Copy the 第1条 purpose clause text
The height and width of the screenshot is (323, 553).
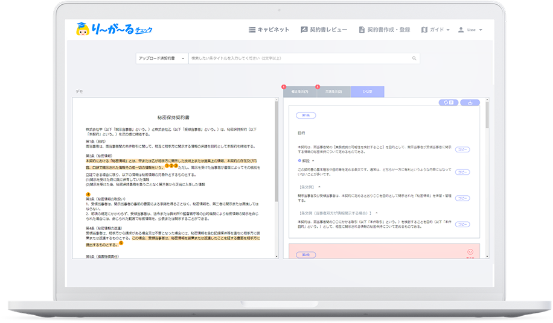click(462, 149)
